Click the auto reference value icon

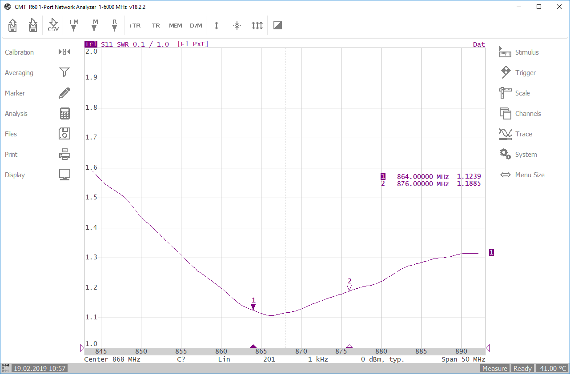click(x=237, y=25)
